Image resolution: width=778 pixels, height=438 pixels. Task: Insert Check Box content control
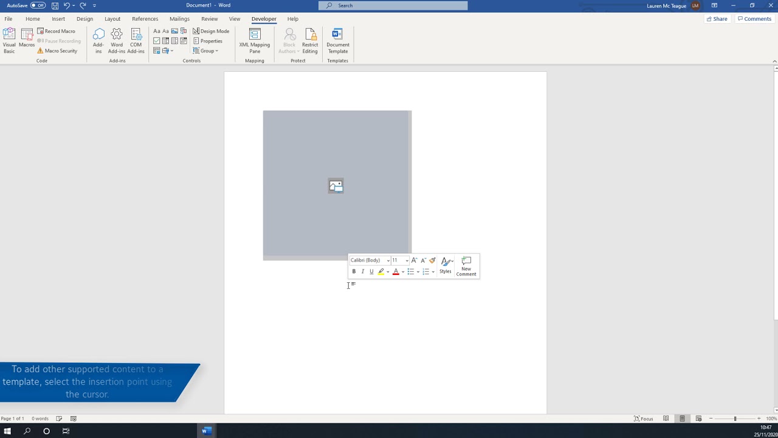pos(157,41)
